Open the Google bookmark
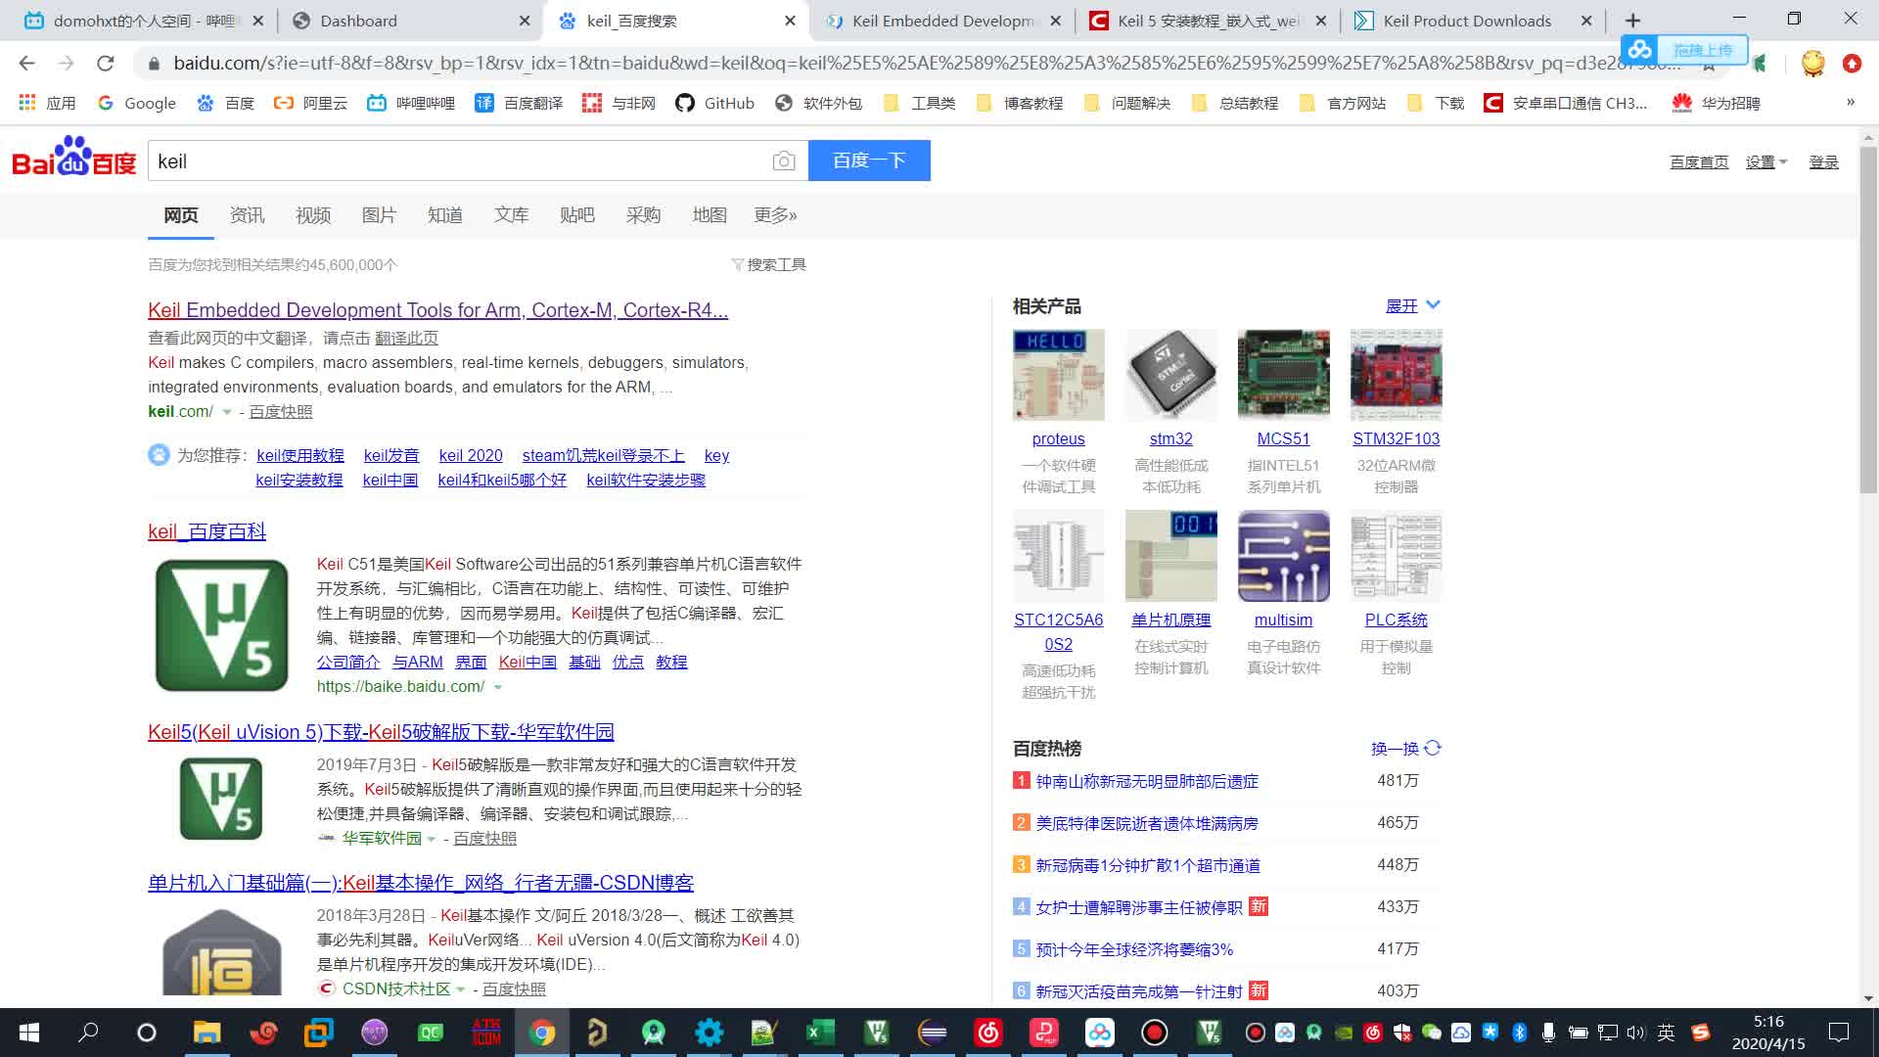The width and height of the screenshot is (1879, 1057). pyautogui.click(x=136, y=103)
